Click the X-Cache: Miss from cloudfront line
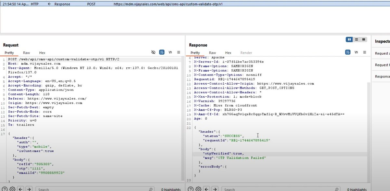Image resolution: width=390 pixels, height=191 pixels. point(226,105)
